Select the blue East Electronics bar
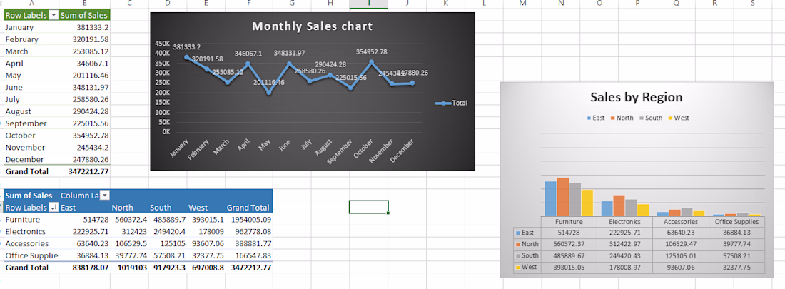 tap(607, 209)
